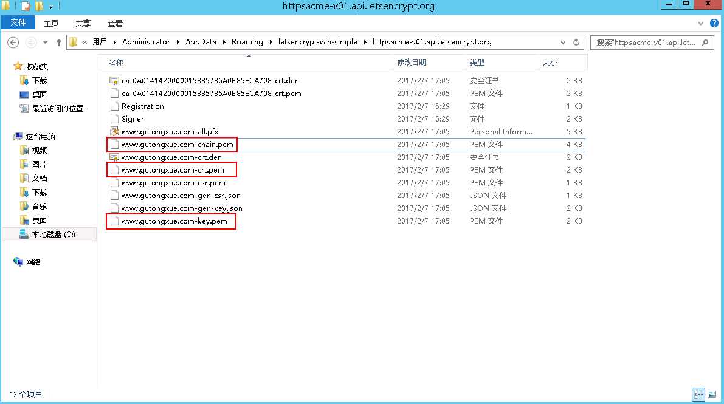Image resolution: width=724 pixels, height=404 pixels.
Task: Click the Personal Inform... type cell
Action: point(501,132)
